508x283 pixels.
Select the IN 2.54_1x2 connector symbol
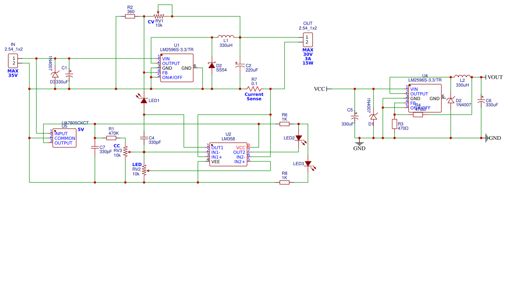pyautogui.click(x=13, y=60)
